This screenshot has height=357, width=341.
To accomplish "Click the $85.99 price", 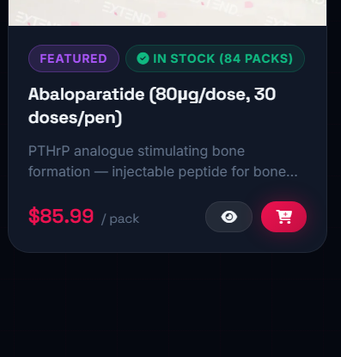I will (x=61, y=216).
